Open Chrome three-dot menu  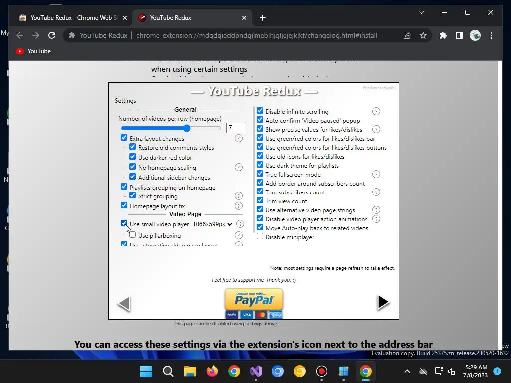click(491, 35)
